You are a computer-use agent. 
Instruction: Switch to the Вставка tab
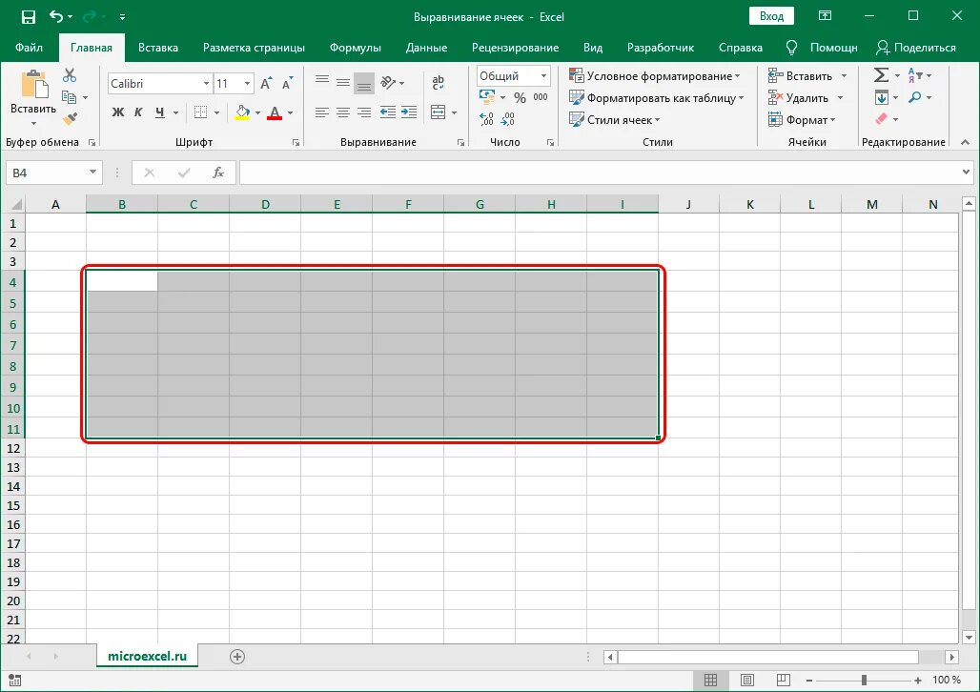point(158,48)
